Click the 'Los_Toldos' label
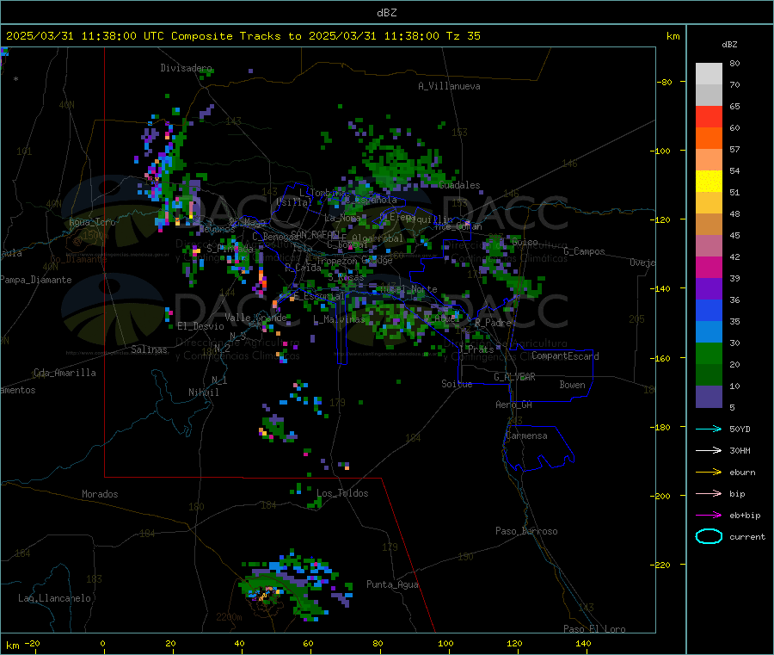The width and height of the screenshot is (774, 655). 342,493
